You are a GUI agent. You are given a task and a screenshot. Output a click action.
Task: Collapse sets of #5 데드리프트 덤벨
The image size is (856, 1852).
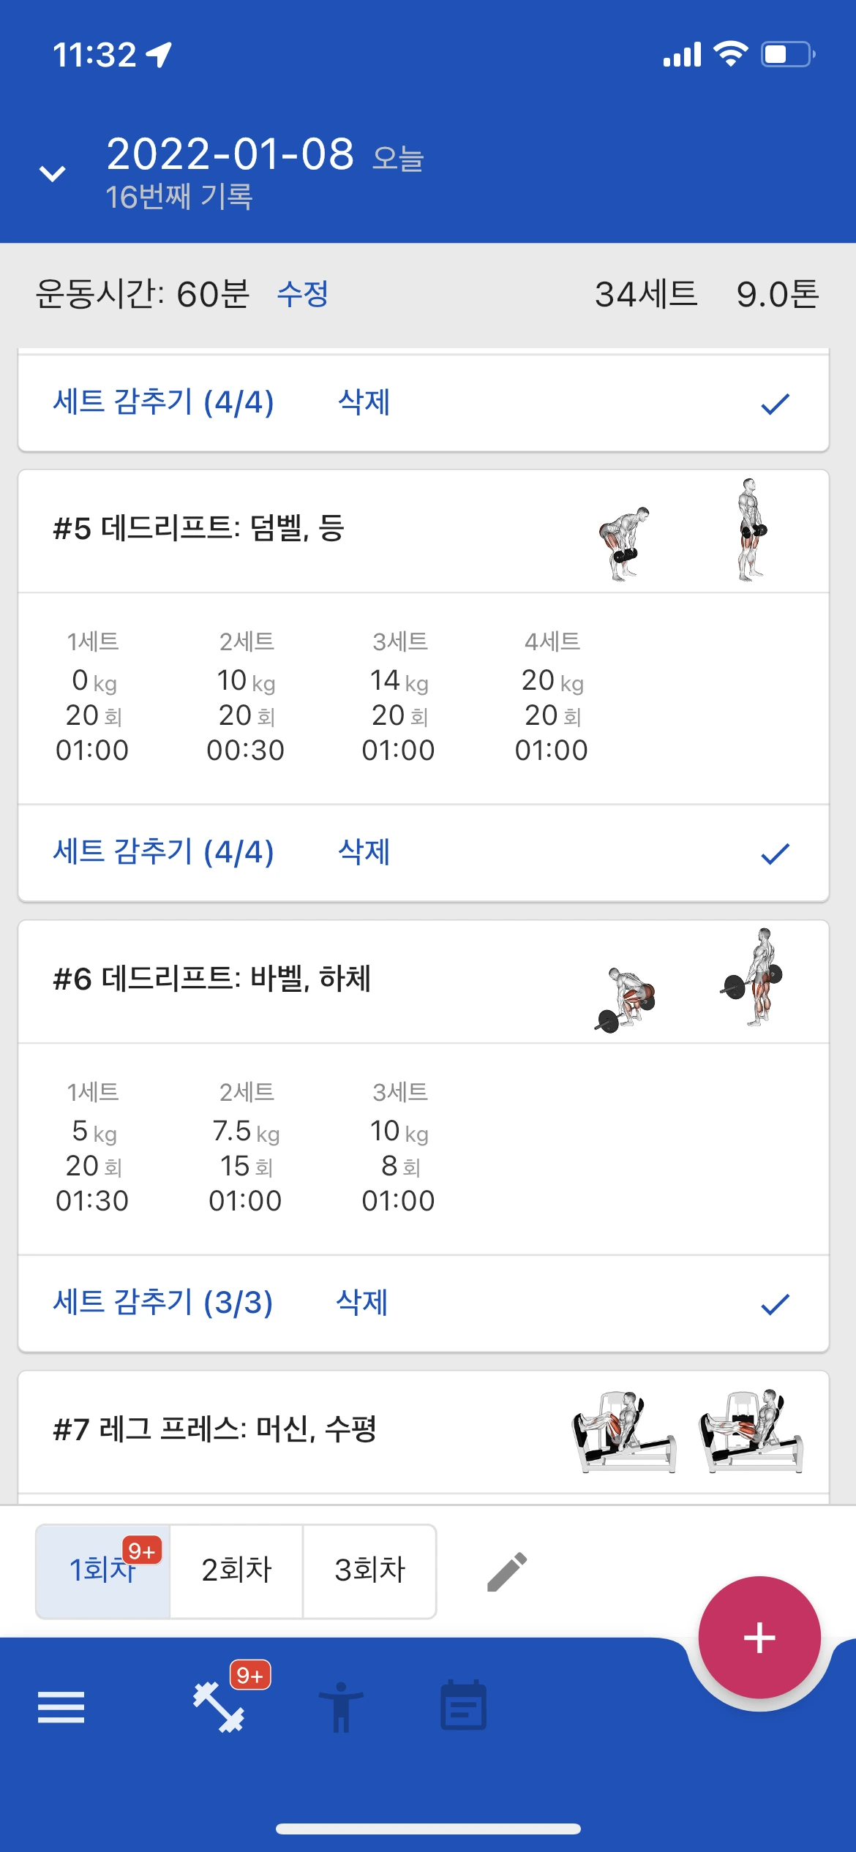[x=163, y=851]
